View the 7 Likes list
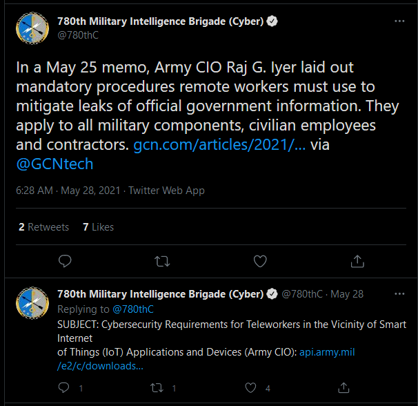Screen dimensions: 418x406 (99, 227)
